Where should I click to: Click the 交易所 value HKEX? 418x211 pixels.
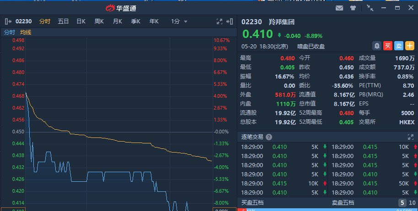click(407, 122)
